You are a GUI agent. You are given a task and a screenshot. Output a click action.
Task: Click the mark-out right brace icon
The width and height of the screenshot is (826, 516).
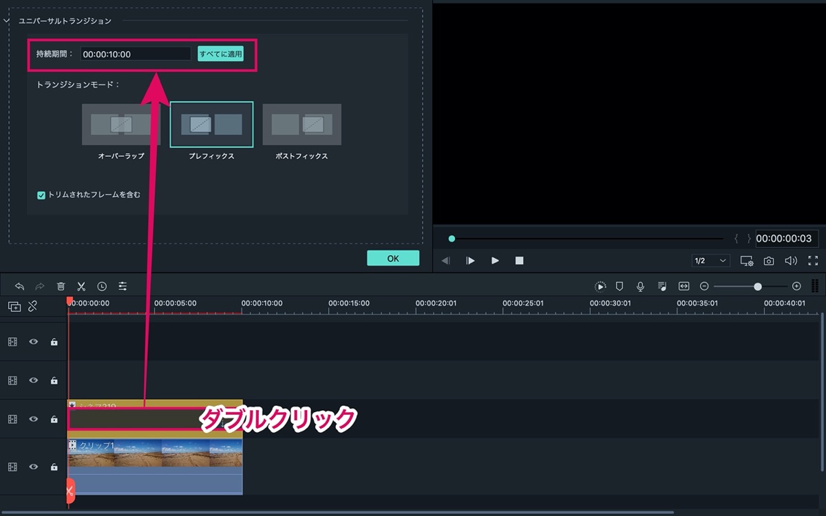[x=749, y=239]
